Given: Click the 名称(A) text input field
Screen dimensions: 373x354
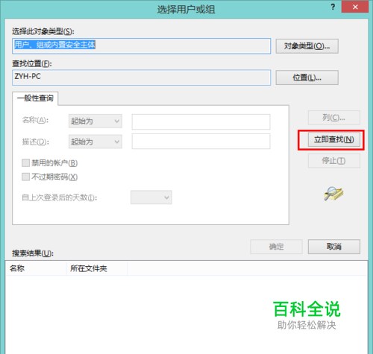Looking at the screenshot, I should point(201,121).
